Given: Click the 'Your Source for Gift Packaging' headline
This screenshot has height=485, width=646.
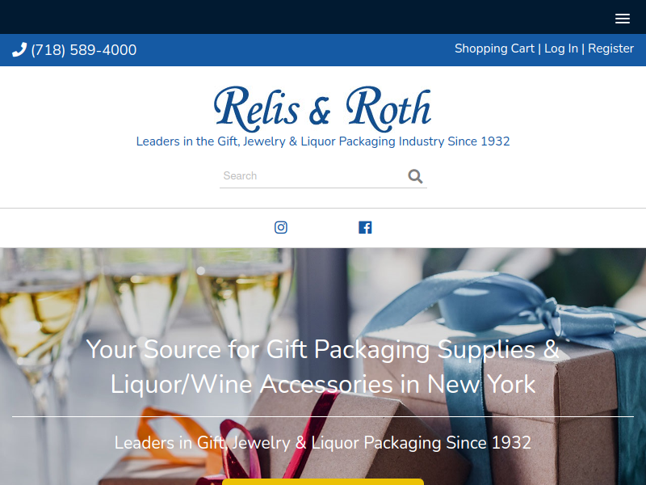Looking at the screenshot, I should (323, 367).
